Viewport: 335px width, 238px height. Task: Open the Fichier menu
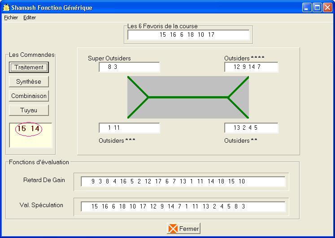click(11, 18)
